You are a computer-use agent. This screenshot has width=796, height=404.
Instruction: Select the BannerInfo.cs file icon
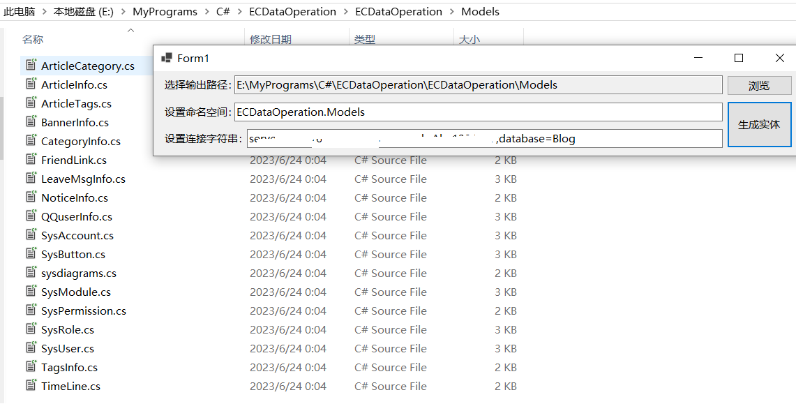[x=31, y=121]
